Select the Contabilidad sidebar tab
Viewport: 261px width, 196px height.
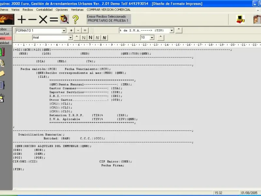coord(6,43)
